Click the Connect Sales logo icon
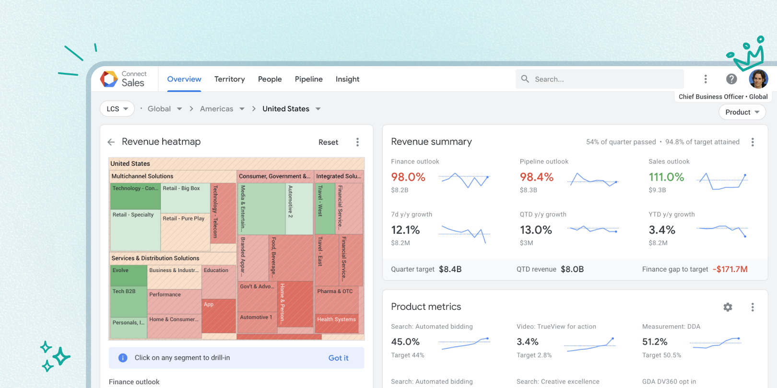 click(109, 79)
